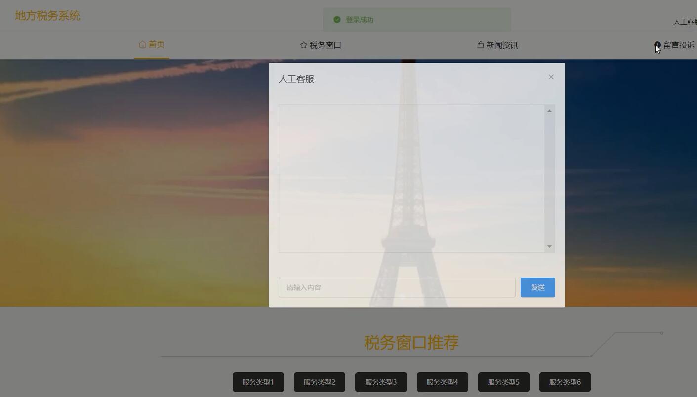This screenshot has height=397, width=697.
Task: Select the 服务类型1 button
Action: tap(258, 382)
